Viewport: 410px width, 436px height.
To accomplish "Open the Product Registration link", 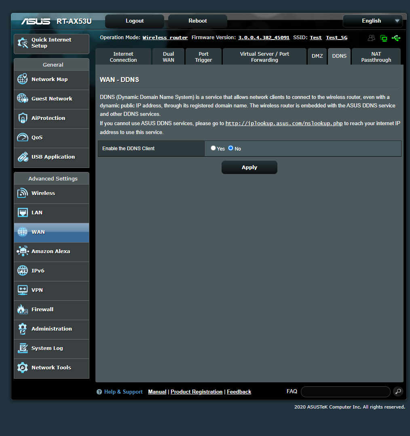I will (197, 392).
